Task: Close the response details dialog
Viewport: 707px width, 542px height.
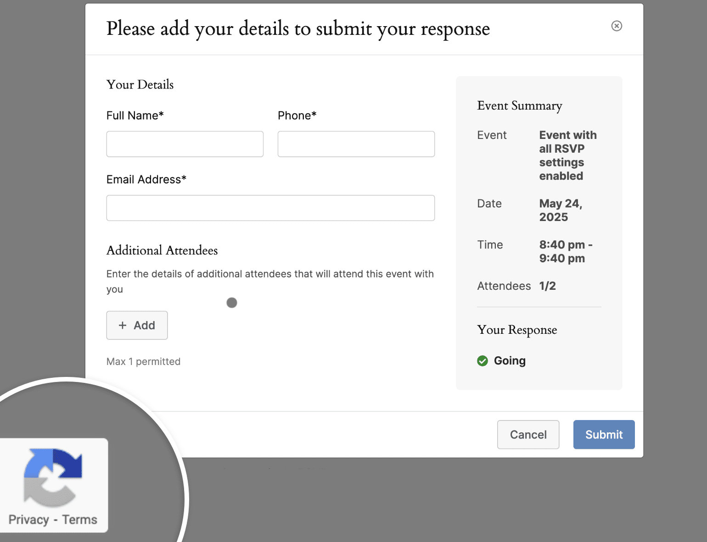Action: pos(617,26)
